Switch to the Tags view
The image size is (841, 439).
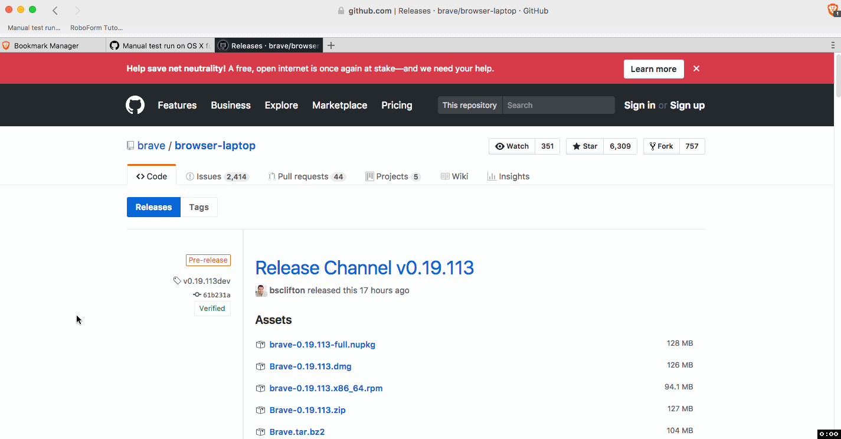click(x=199, y=207)
